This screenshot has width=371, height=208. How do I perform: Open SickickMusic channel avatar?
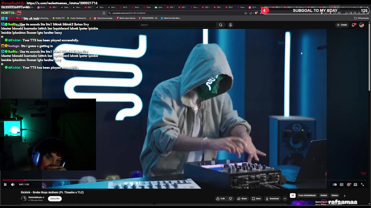click(x=24, y=198)
